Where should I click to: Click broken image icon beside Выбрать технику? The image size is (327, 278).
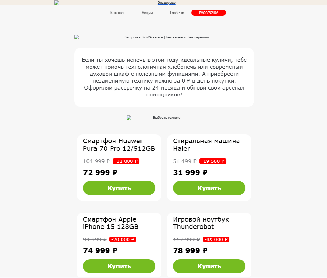tap(129, 118)
